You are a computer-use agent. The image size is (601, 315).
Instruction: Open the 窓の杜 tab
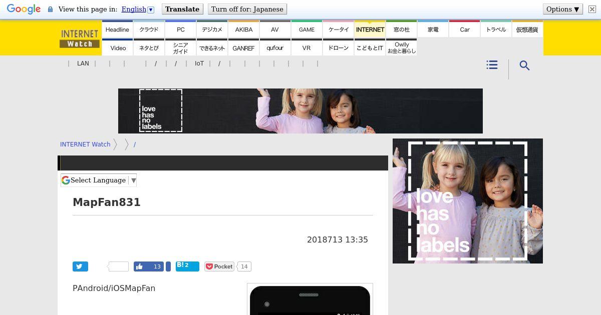coord(401,29)
